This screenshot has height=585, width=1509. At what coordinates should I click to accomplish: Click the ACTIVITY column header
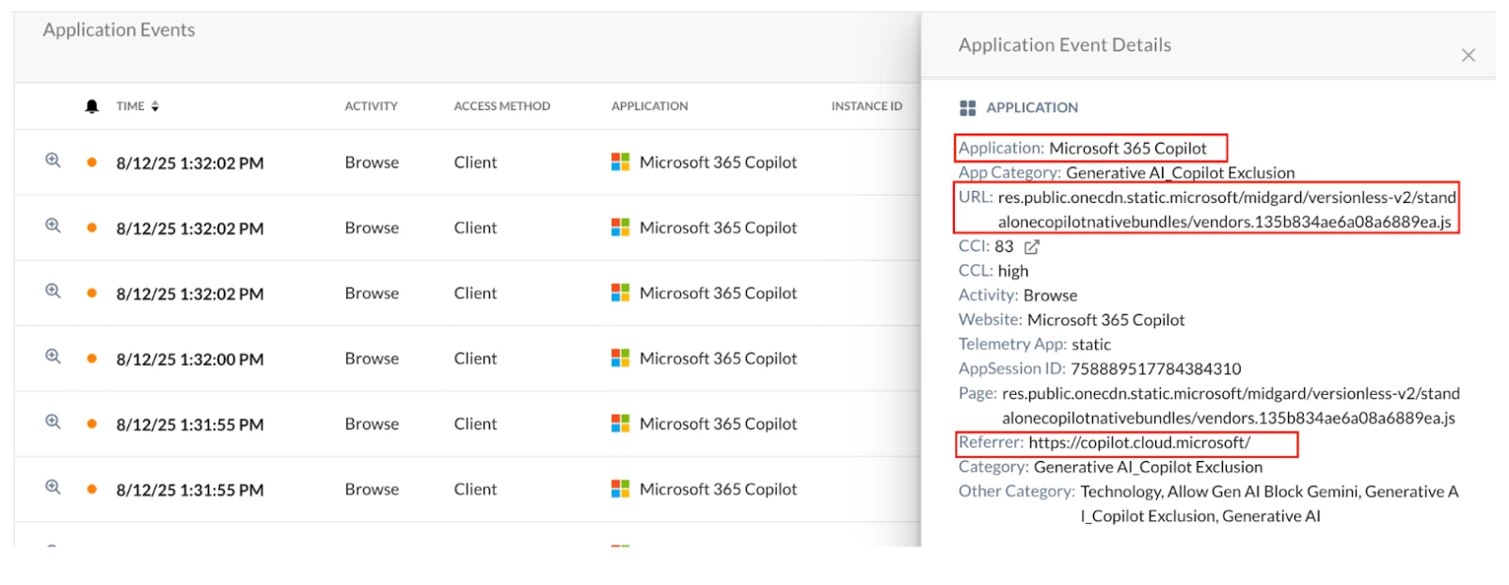coord(371,106)
